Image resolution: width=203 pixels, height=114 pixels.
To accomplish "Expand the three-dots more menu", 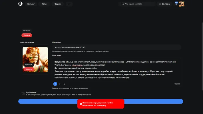I will click(x=69, y=4).
